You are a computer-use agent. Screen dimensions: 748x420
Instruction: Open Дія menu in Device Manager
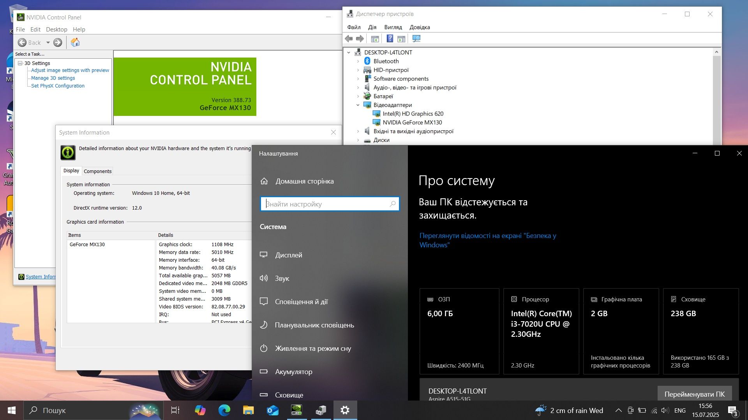click(372, 27)
